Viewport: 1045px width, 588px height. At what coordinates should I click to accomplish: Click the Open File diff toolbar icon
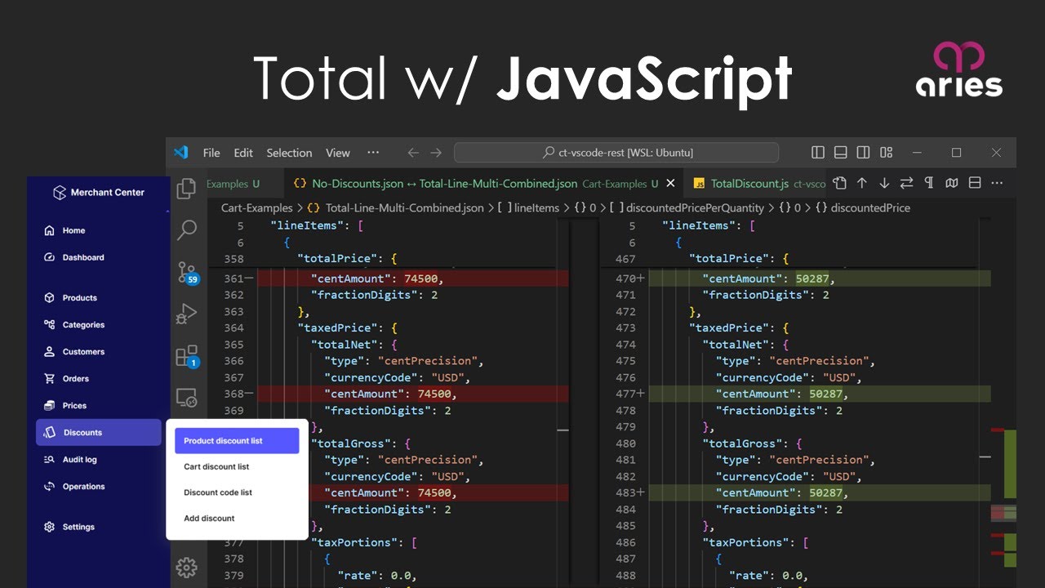click(x=839, y=183)
